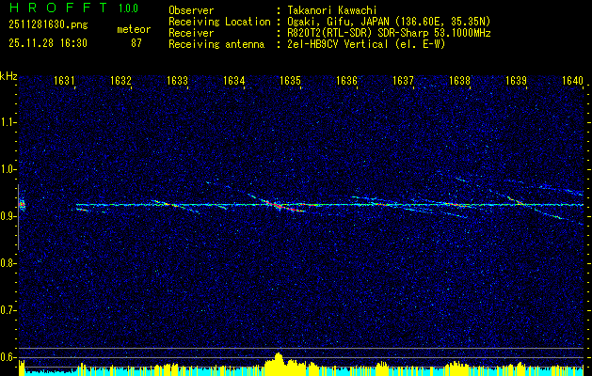The height and width of the screenshot is (376, 592).
Task: Click time marker 1632
Action: pos(120,80)
